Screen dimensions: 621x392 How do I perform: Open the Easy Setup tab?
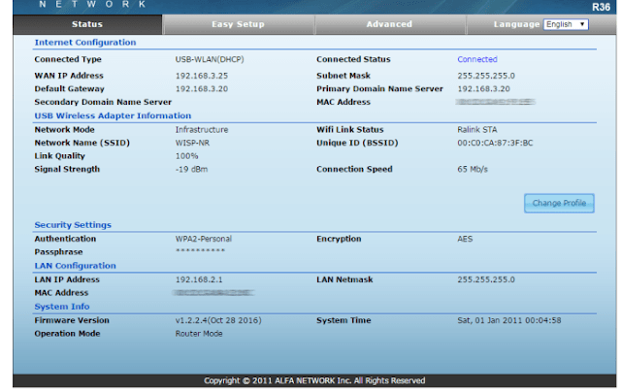[x=238, y=23]
